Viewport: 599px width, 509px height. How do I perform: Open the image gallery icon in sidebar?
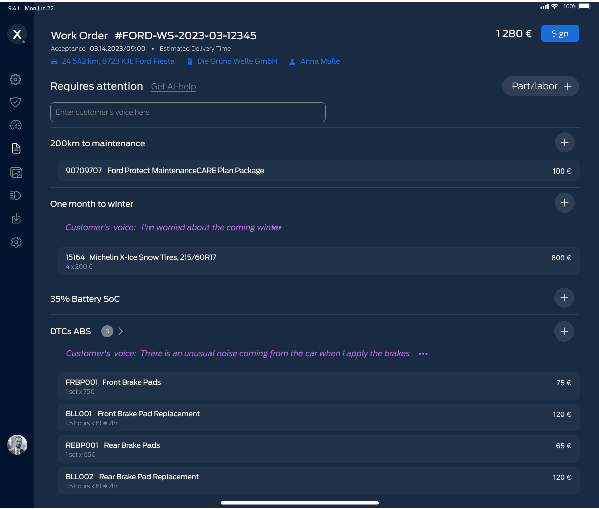16,173
